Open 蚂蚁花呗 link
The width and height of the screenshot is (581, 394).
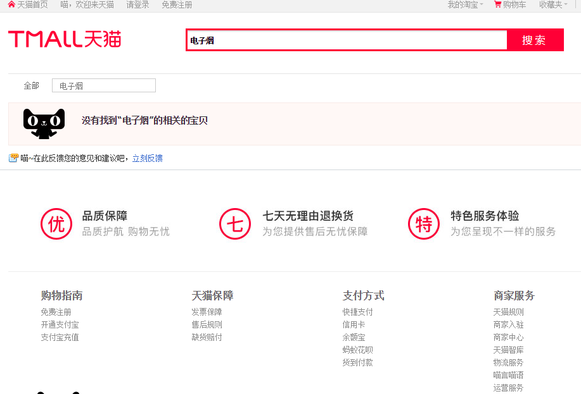click(x=357, y=350)
